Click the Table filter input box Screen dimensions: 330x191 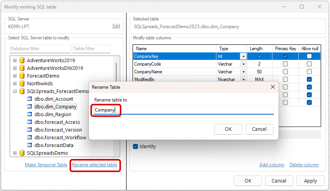[x=91, y=49]
